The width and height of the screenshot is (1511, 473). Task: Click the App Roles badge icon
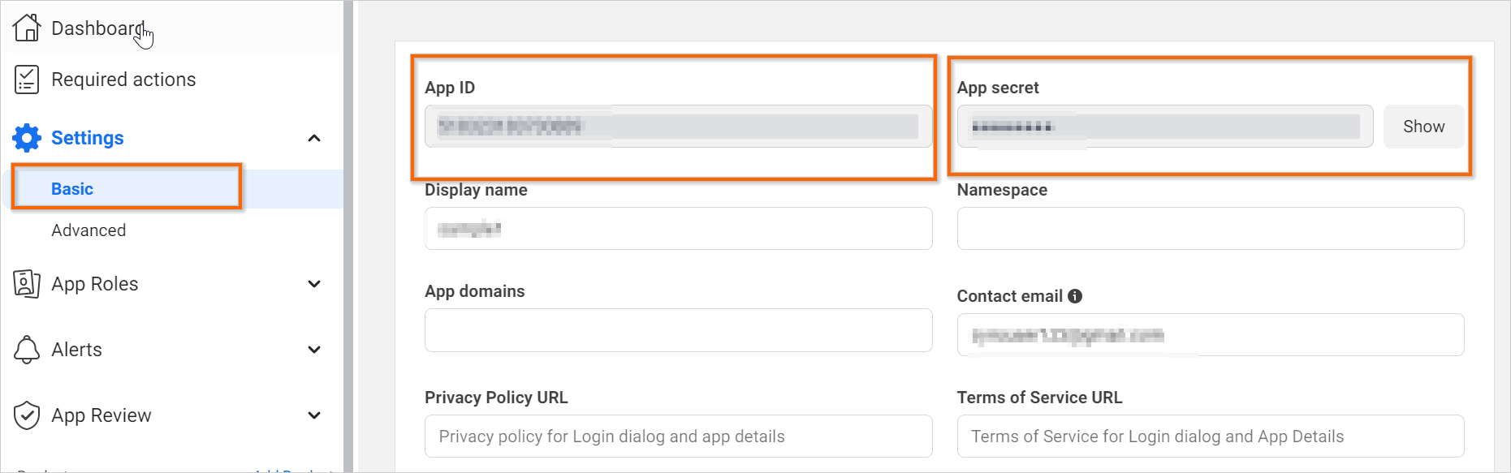coord(27,284)
